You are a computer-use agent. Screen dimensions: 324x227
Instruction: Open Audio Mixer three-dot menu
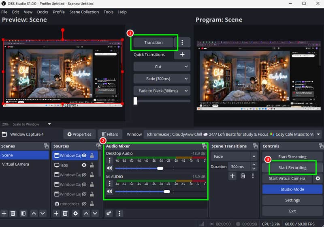119,213
